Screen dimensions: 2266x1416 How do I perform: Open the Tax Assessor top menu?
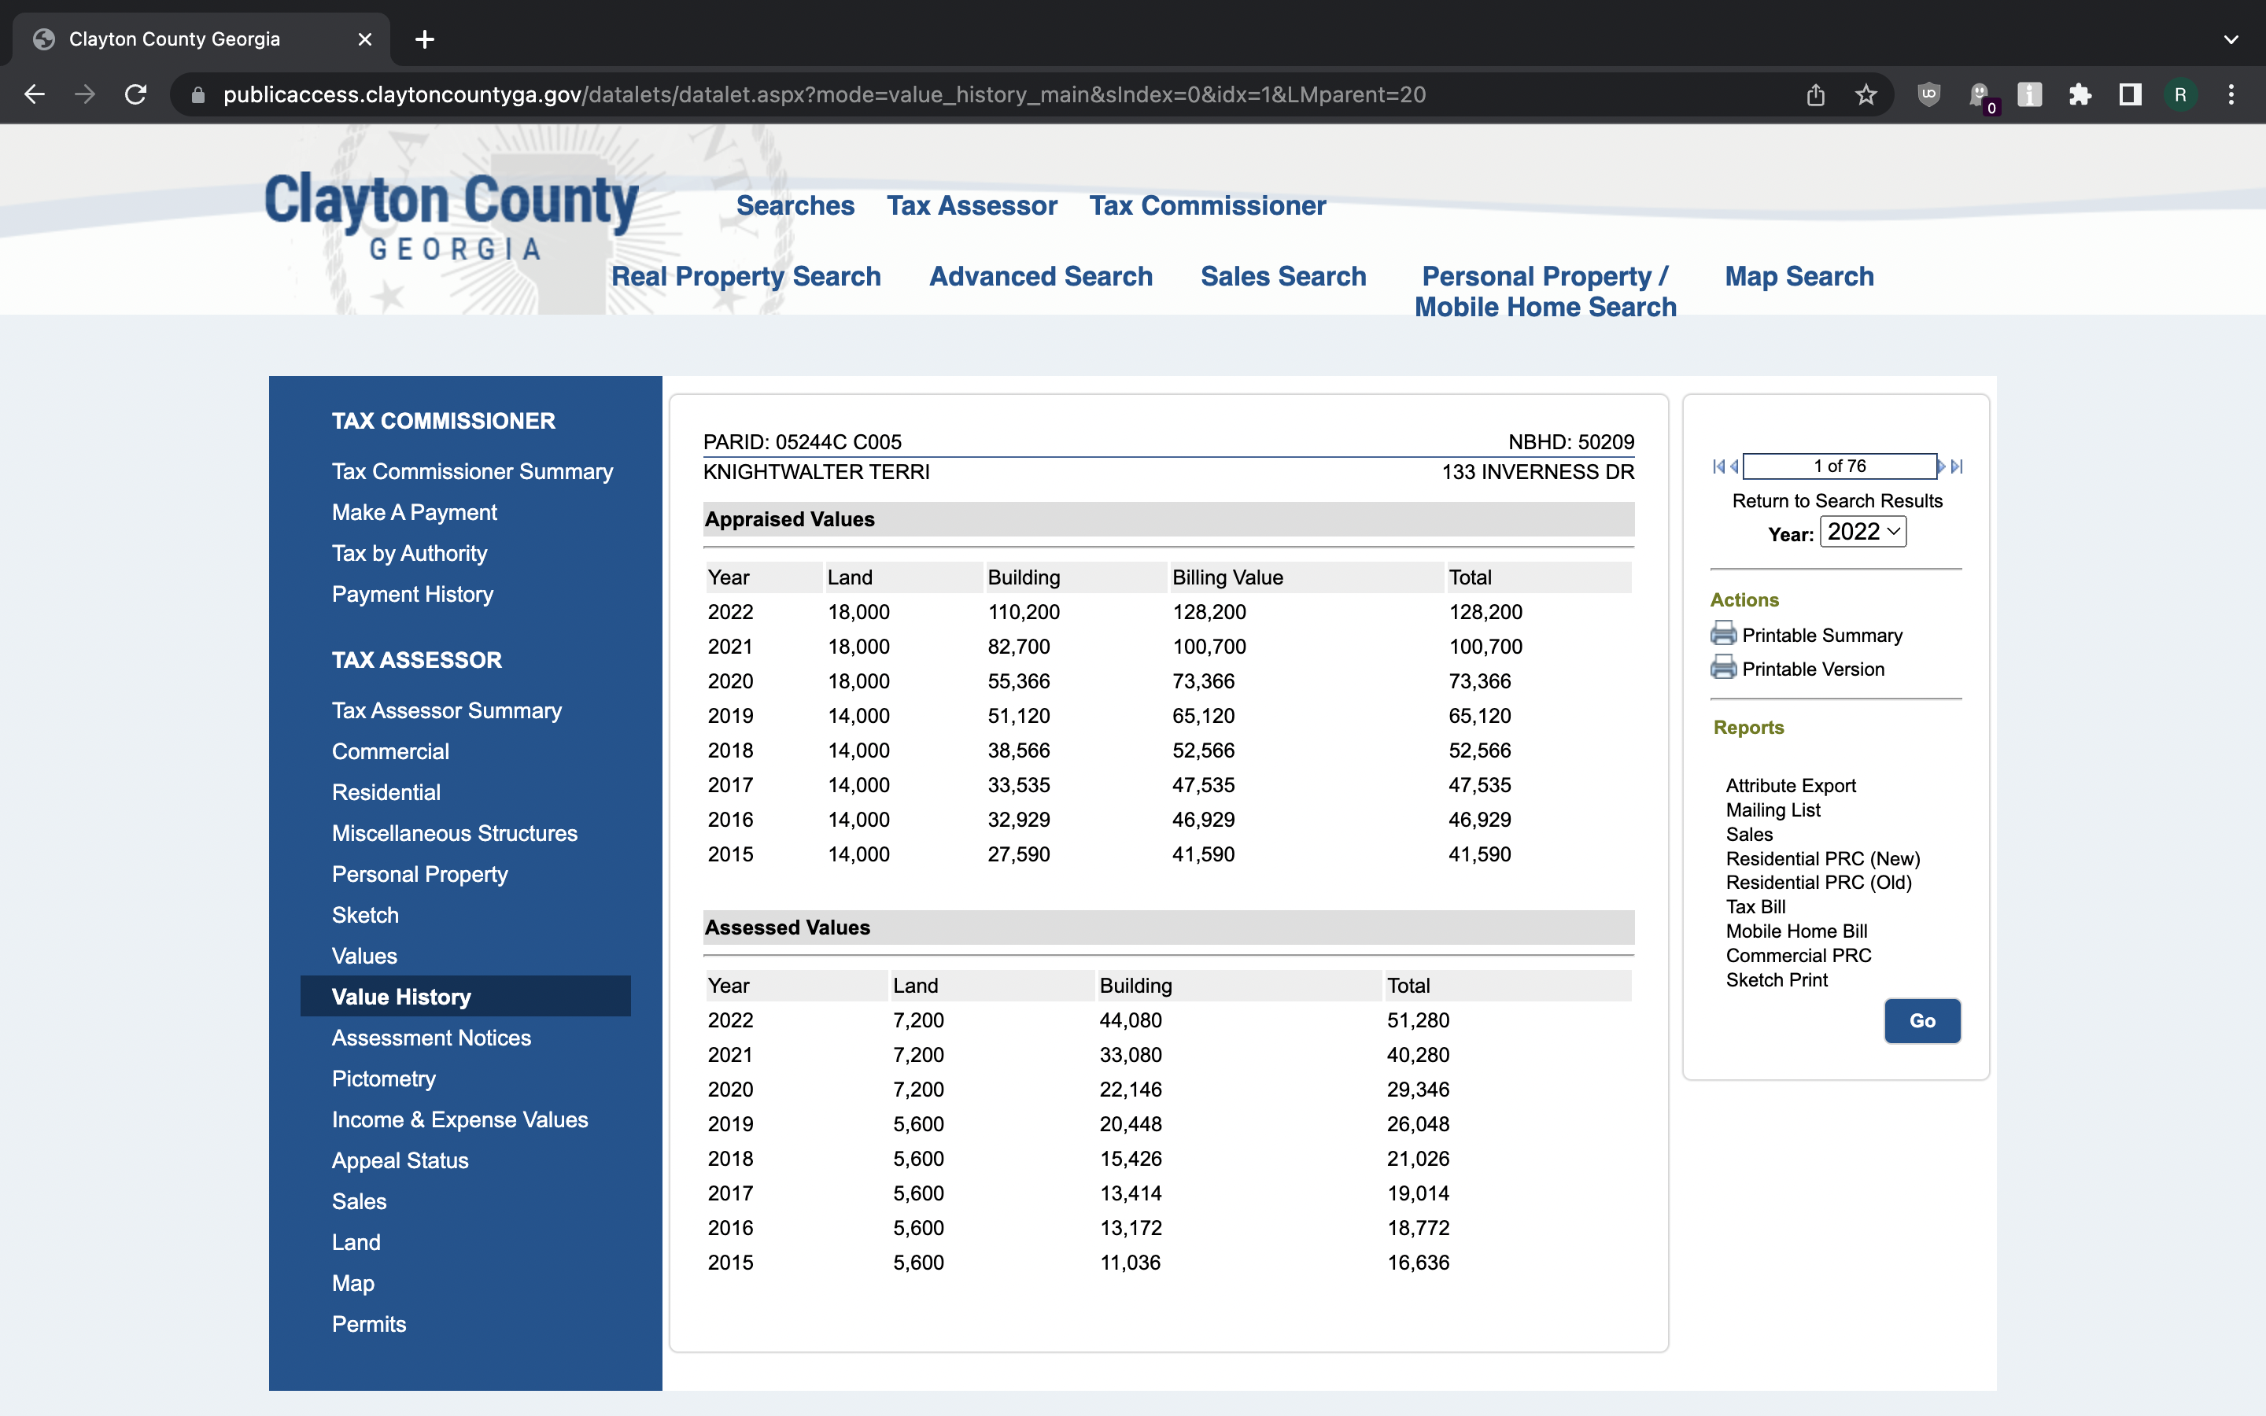[972, 205]
